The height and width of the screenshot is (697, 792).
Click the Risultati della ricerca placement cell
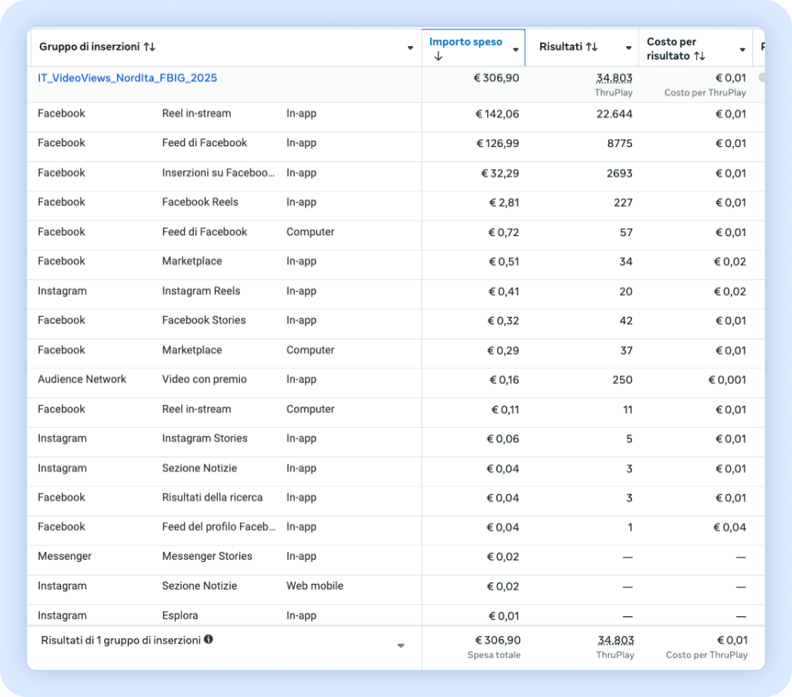coord(212,497)
